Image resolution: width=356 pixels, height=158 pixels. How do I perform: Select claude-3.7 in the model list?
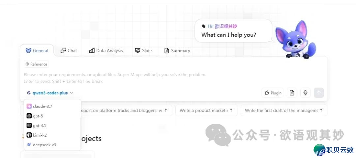click(x=43, y=106)
